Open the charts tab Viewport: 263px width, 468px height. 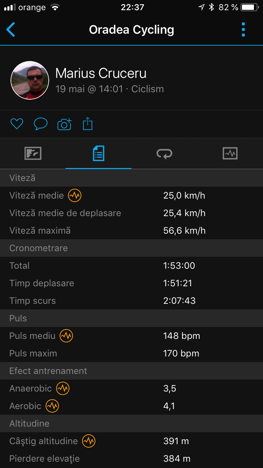[x=230, y=154]
